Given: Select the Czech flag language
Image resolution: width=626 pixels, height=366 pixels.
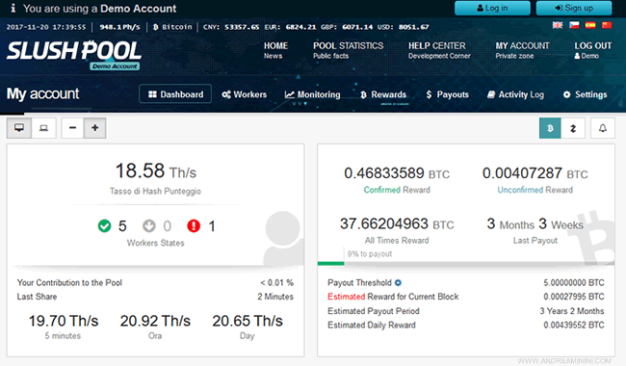Looking at the screenshot, I should point(574,25).
